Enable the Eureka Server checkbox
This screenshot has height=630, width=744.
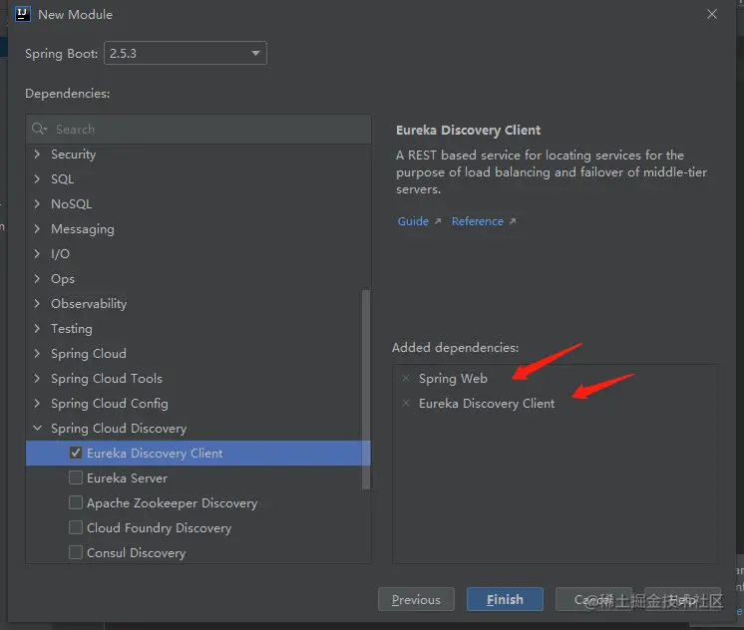pyautogui.click(x=76, y=477)
